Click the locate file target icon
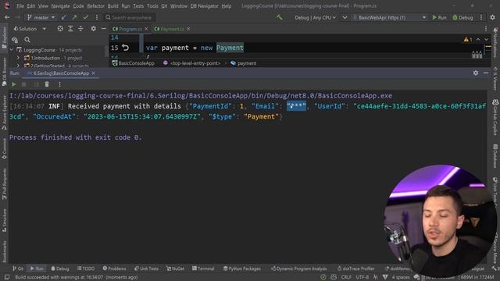The width and height of the screenshot is (500, 281). pos(60,29)
